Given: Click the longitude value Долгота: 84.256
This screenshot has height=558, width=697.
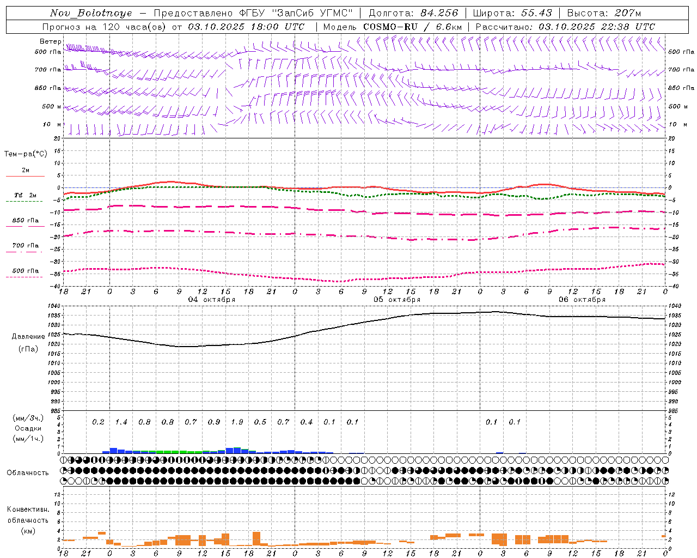Looking at the screenshot, I should tap(413, 13).
